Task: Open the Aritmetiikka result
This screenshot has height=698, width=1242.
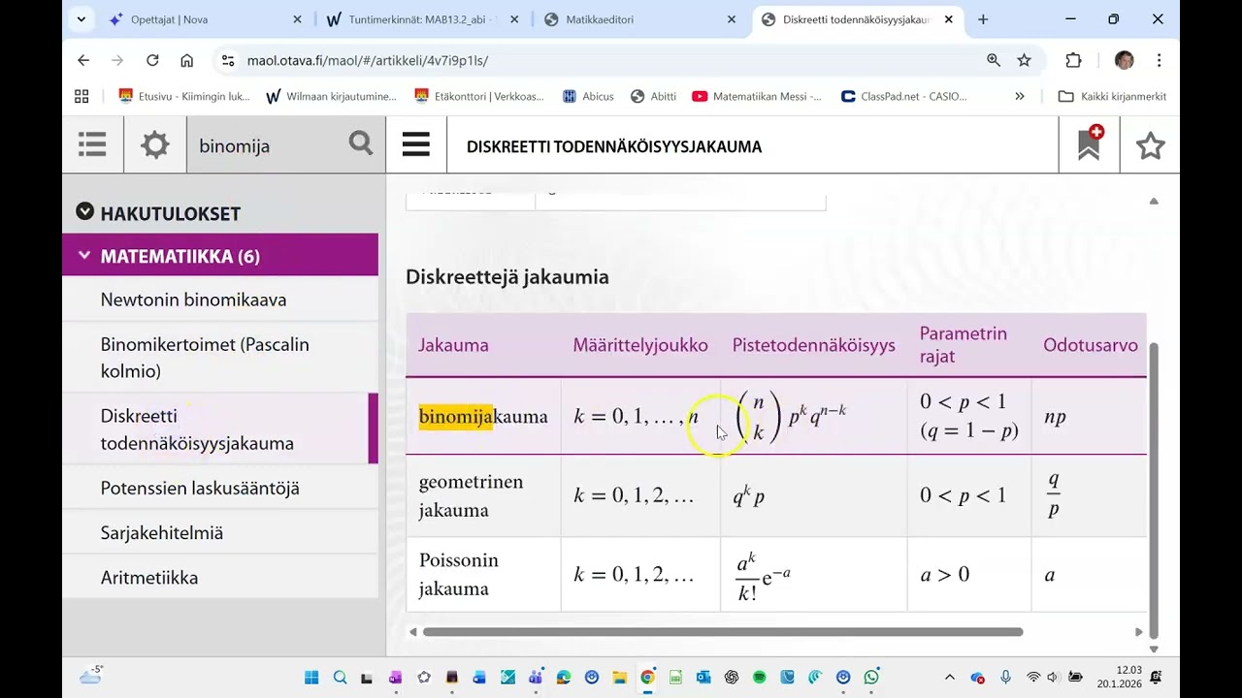Action: [220, 577]
